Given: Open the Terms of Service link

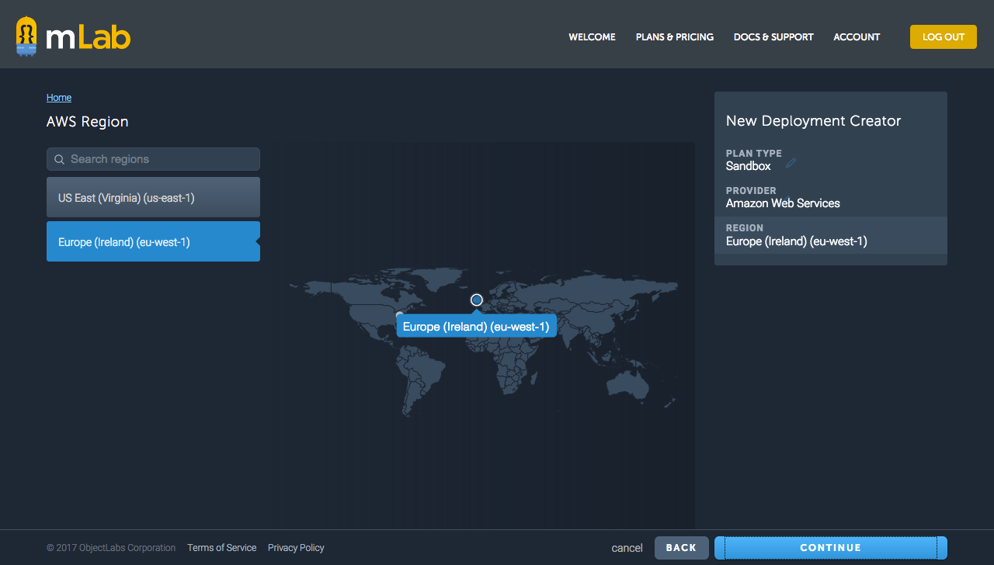Looking at the screenshot, I should click(x=222, y=548).
